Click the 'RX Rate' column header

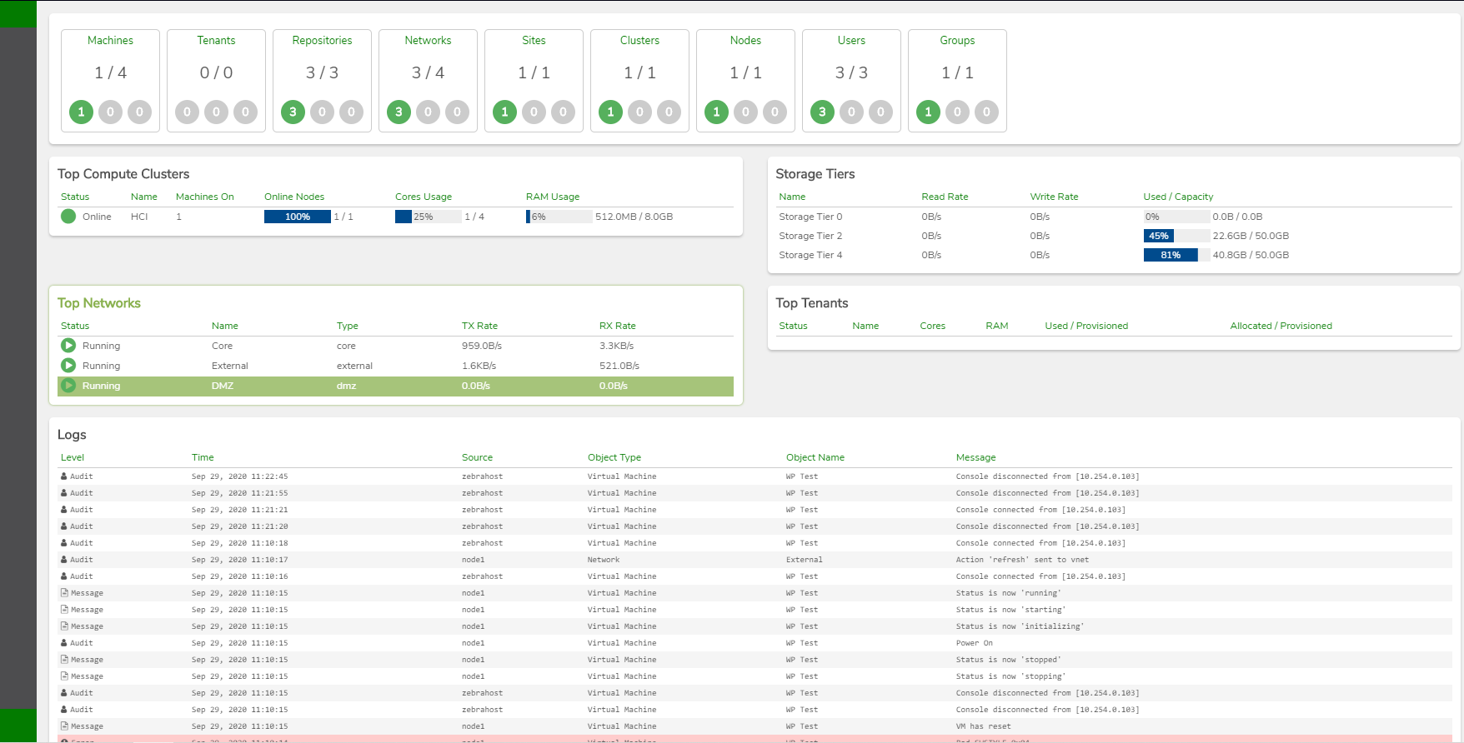tap(617, 326)
